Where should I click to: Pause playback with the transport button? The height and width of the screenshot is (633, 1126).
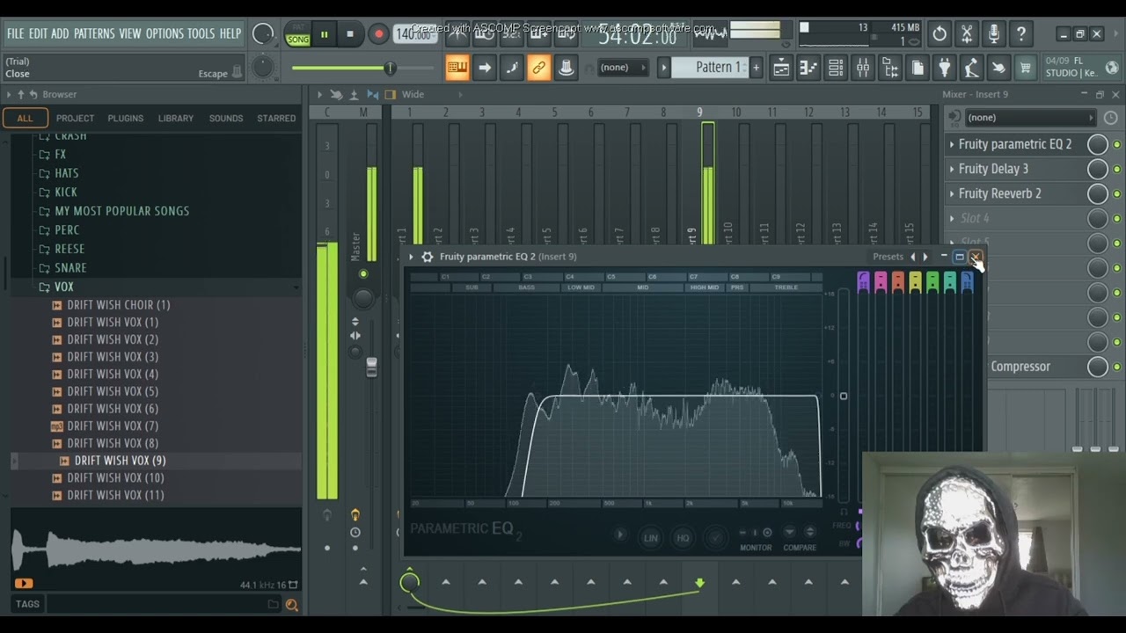(x=324, y=35)
